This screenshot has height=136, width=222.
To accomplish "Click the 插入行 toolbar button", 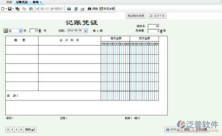I will 42,9.
